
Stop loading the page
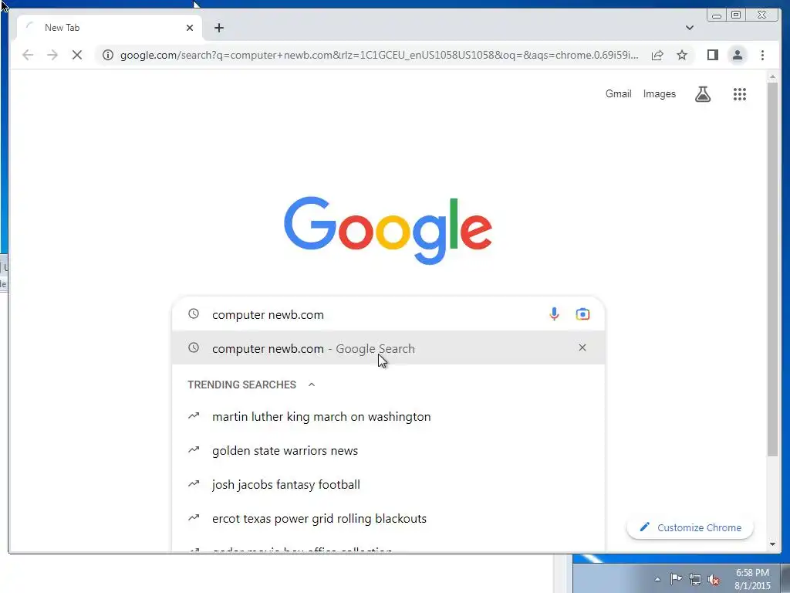click(77, 55)
